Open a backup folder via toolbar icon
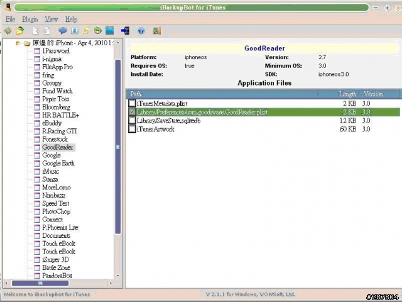 coord(19,31)
